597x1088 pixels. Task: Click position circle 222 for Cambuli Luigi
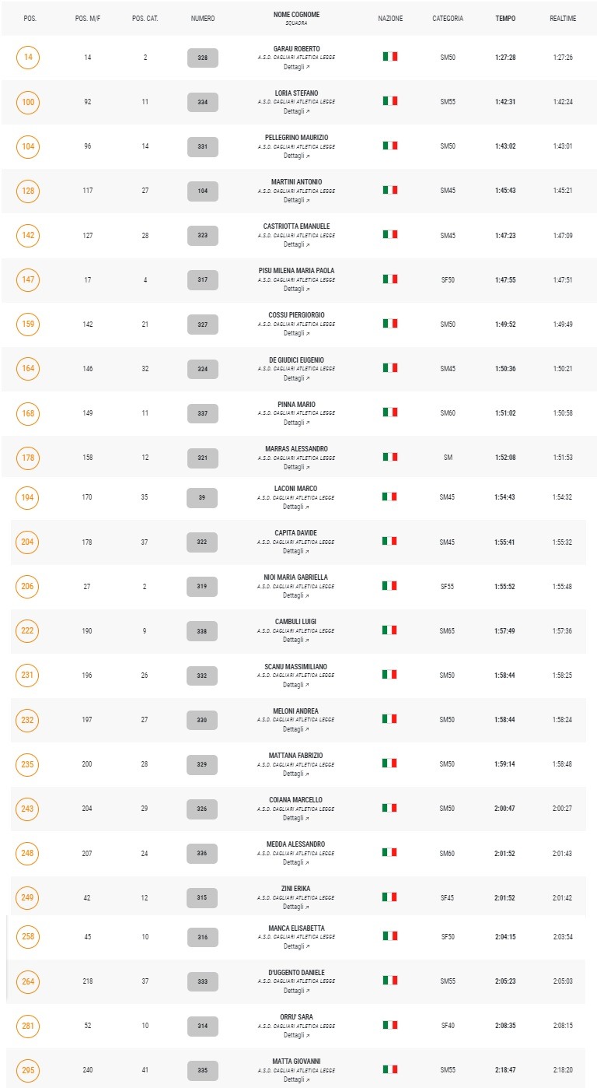(28, 630)
